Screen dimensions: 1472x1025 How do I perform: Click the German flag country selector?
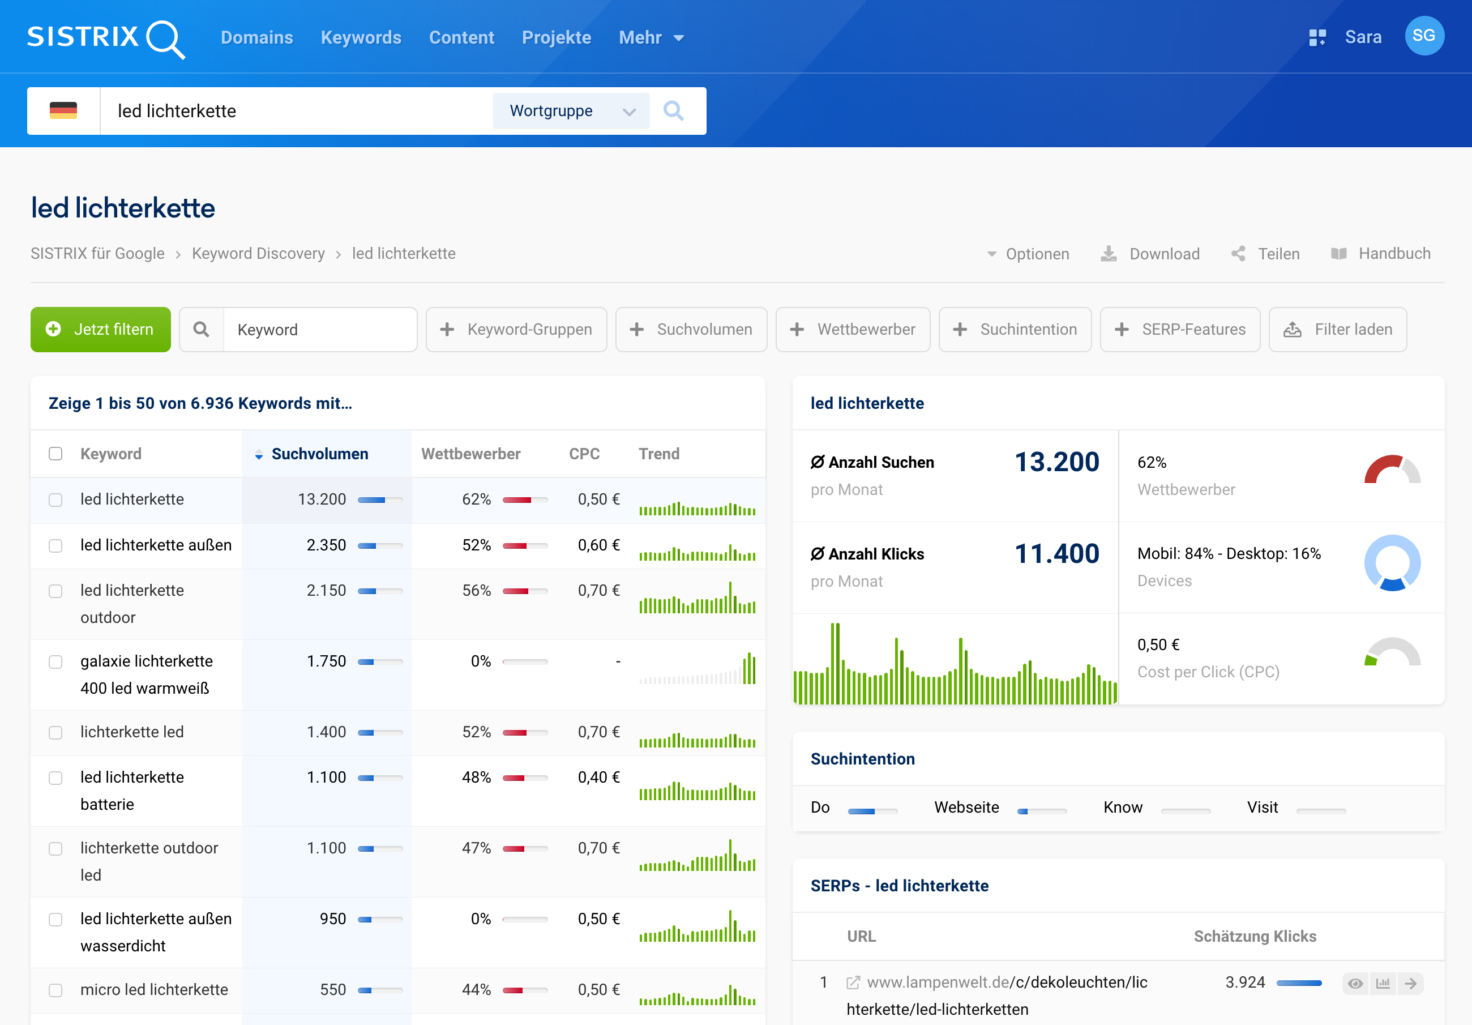[63, 111]
